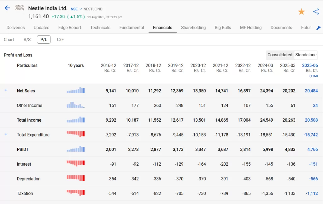Viewport: 323px width, 204px height.
Task: Select the C/F sub-tab
Action: coord(60,40)
